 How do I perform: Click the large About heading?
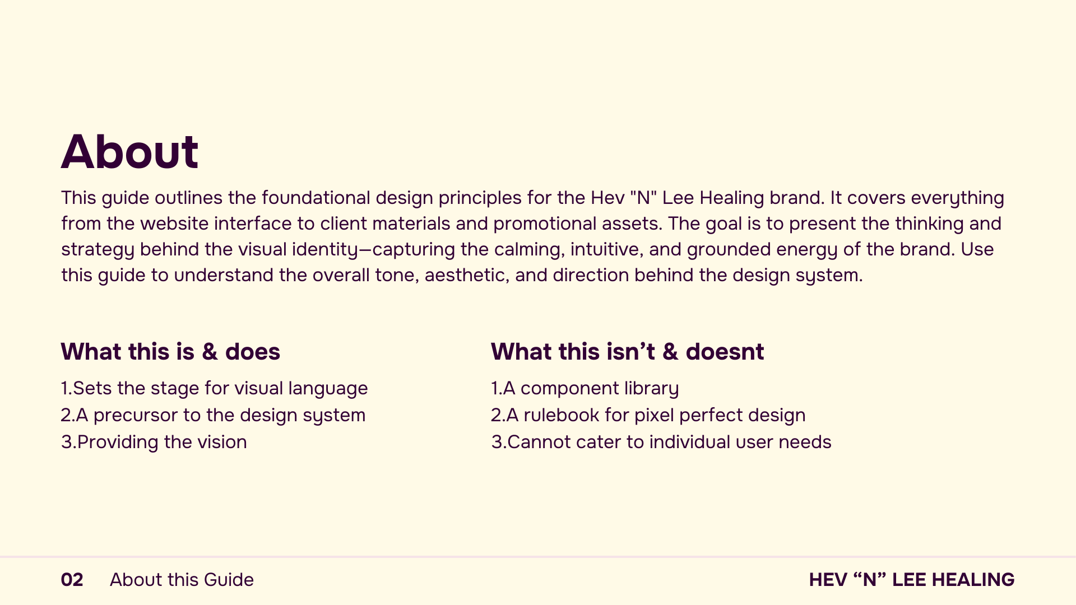129,152
